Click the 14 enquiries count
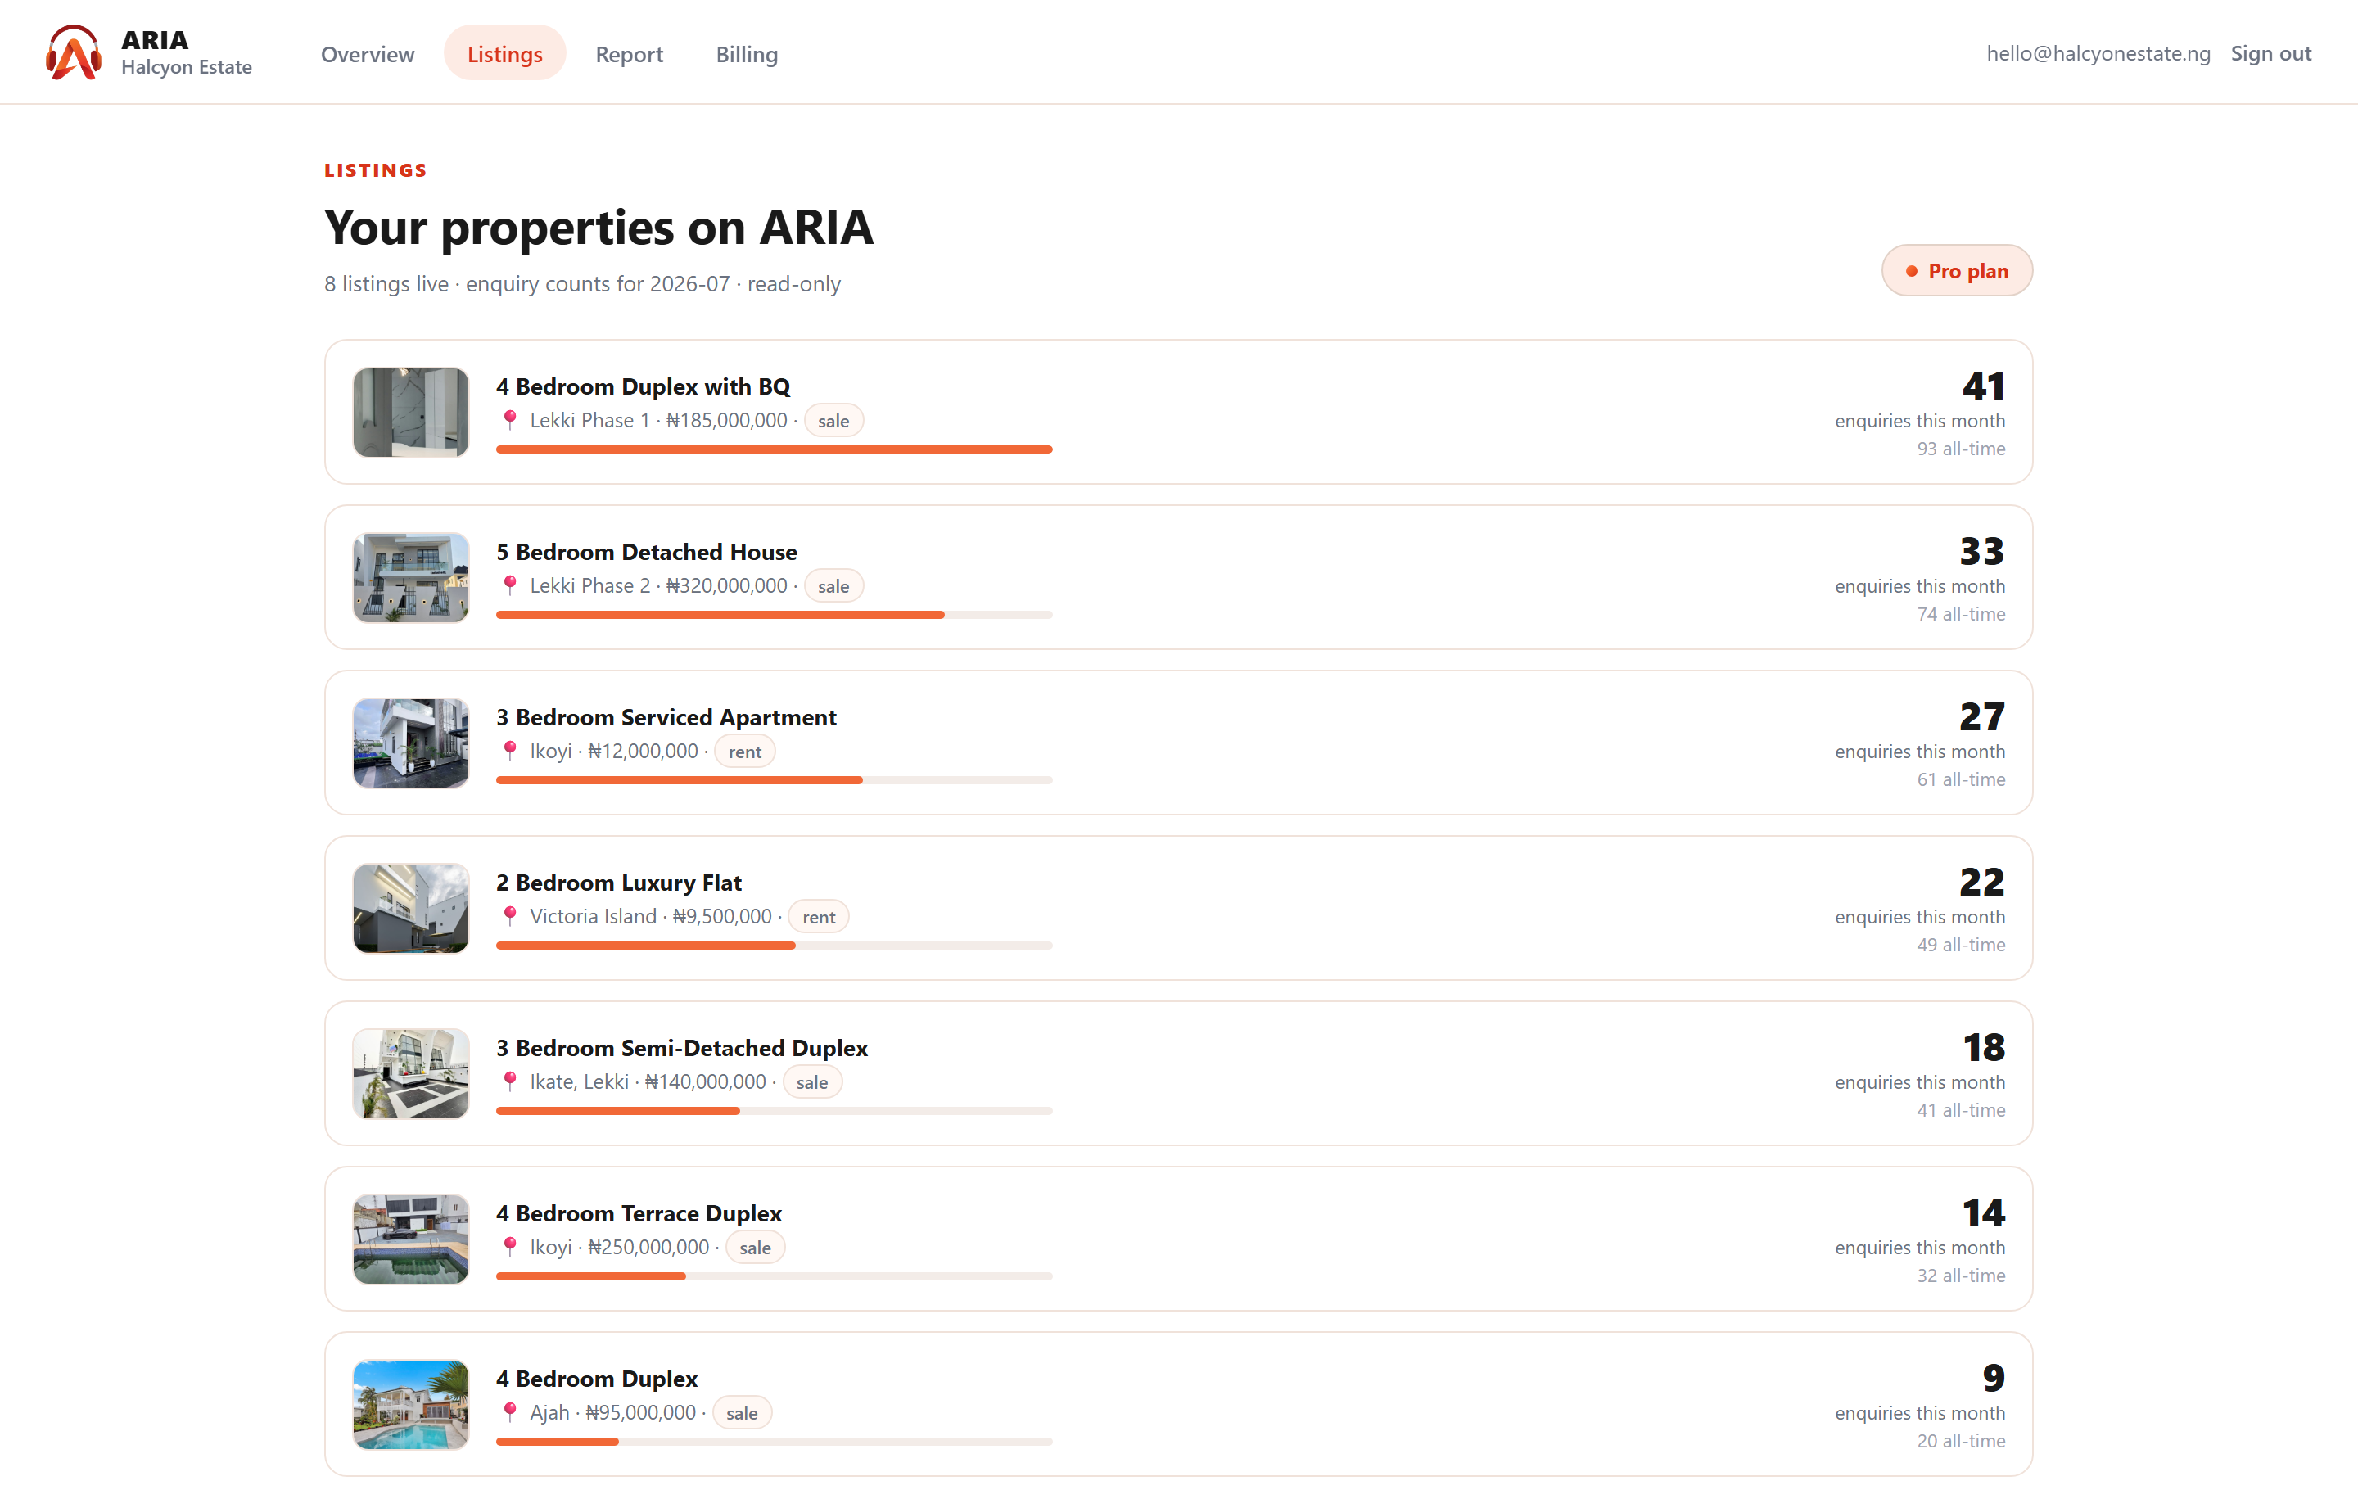This screenshot has width=2358, height=1490. [x=1984, y=1213]
